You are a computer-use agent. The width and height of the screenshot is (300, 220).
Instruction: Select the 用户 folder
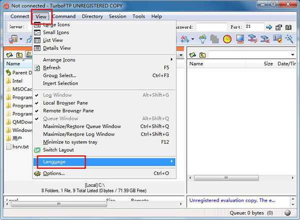point(14,139)
